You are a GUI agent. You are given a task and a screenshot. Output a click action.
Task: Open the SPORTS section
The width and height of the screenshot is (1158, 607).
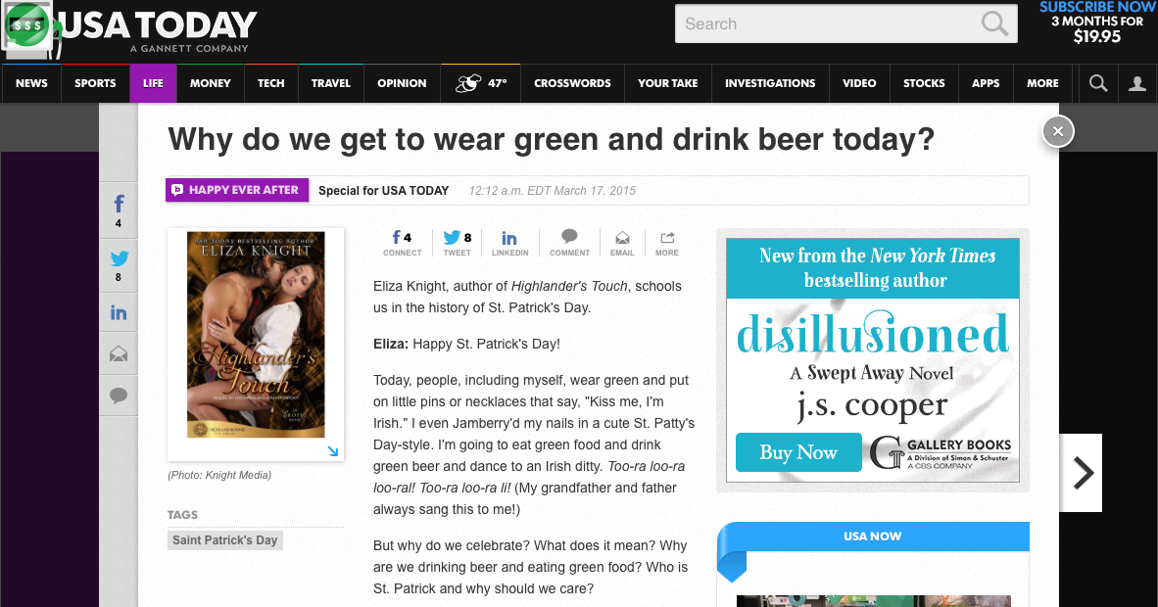coord(95,83)
